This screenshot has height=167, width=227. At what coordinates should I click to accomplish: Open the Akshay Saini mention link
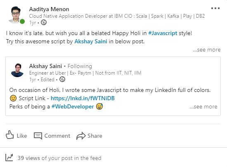91,41
